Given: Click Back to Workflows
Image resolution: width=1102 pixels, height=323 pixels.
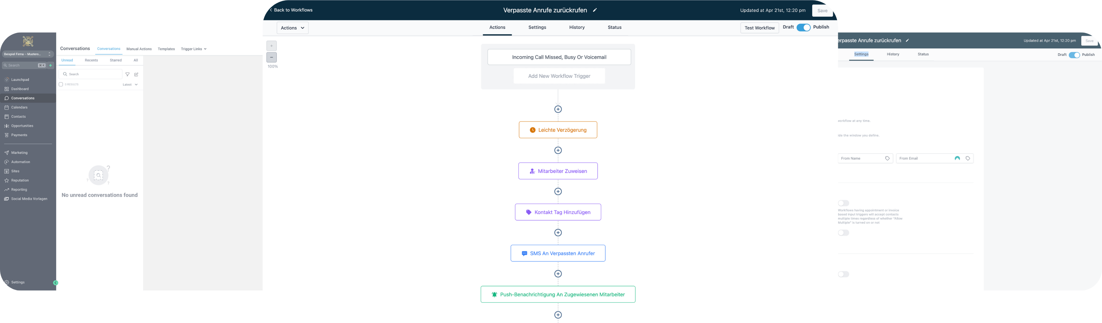Looking at the screenshot, I should (x=291, y=10).
